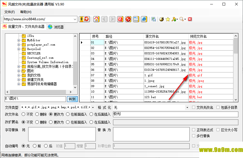The width and height of the screenshot is (243, 158).
Task: Turn on 正则表达式 checkbox
Action: click(193, 130)
